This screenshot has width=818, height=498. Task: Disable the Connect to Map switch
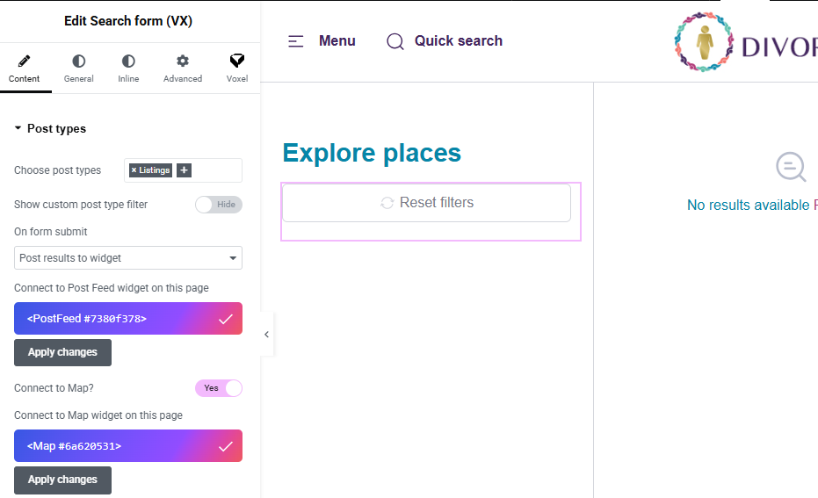(218, 388)
